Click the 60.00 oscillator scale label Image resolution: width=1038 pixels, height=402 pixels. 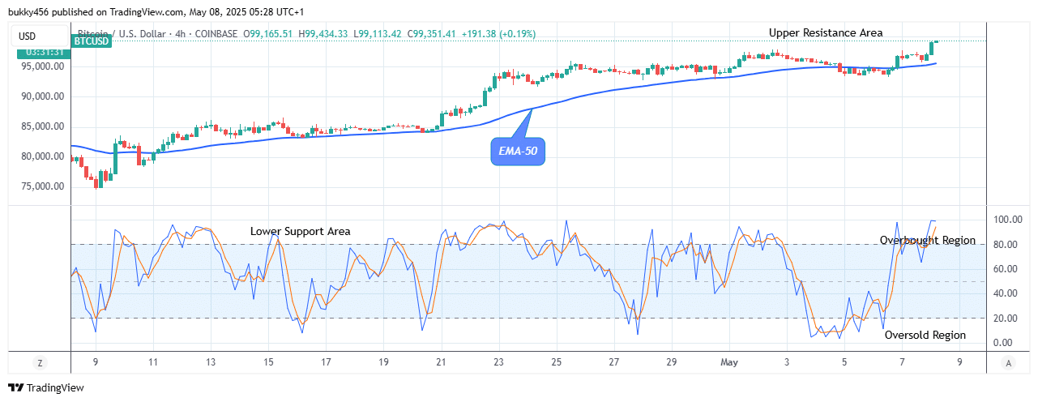tap(1007, 269)
